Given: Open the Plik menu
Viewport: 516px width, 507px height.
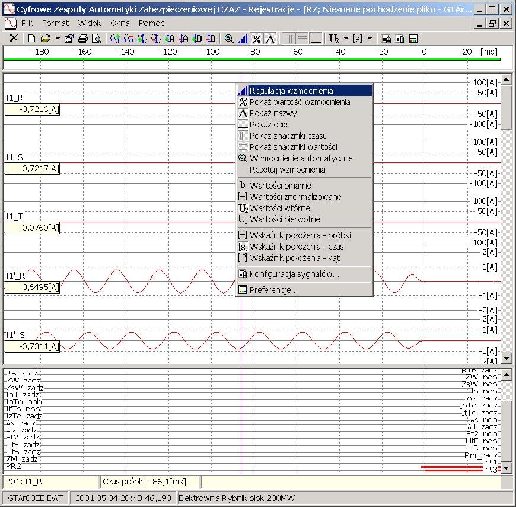Looking at the screenshot, I should (x=27, y=23).
